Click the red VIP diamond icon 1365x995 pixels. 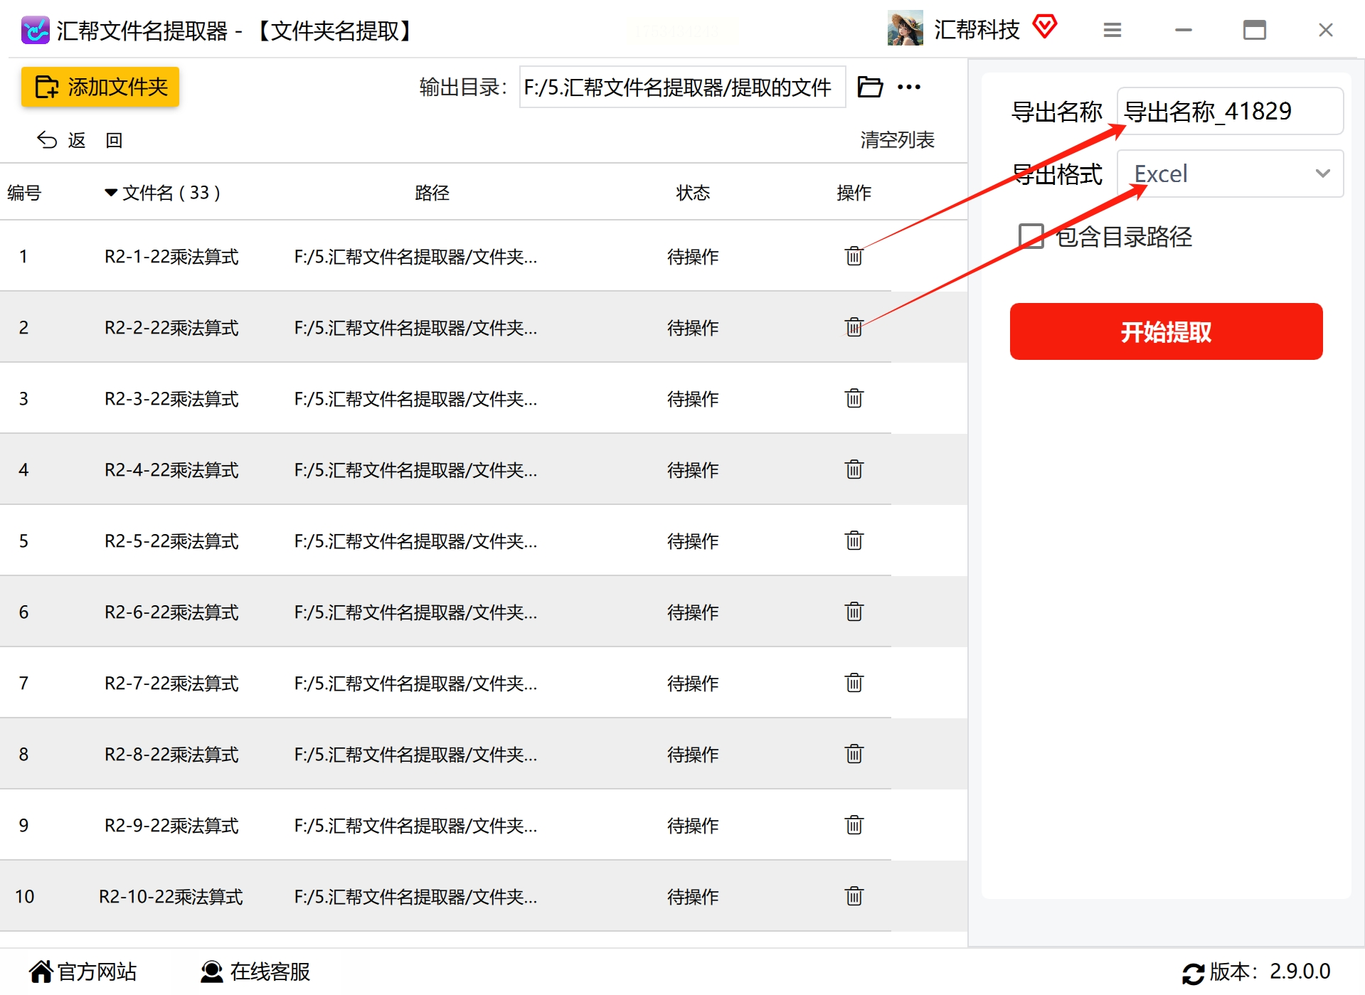[x=1044, y=27]
